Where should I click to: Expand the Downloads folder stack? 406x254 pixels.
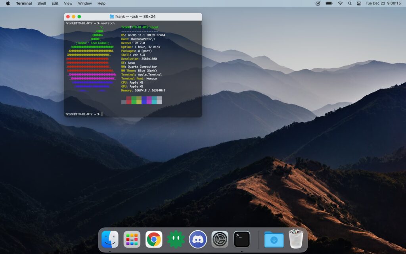coord(274,239)
